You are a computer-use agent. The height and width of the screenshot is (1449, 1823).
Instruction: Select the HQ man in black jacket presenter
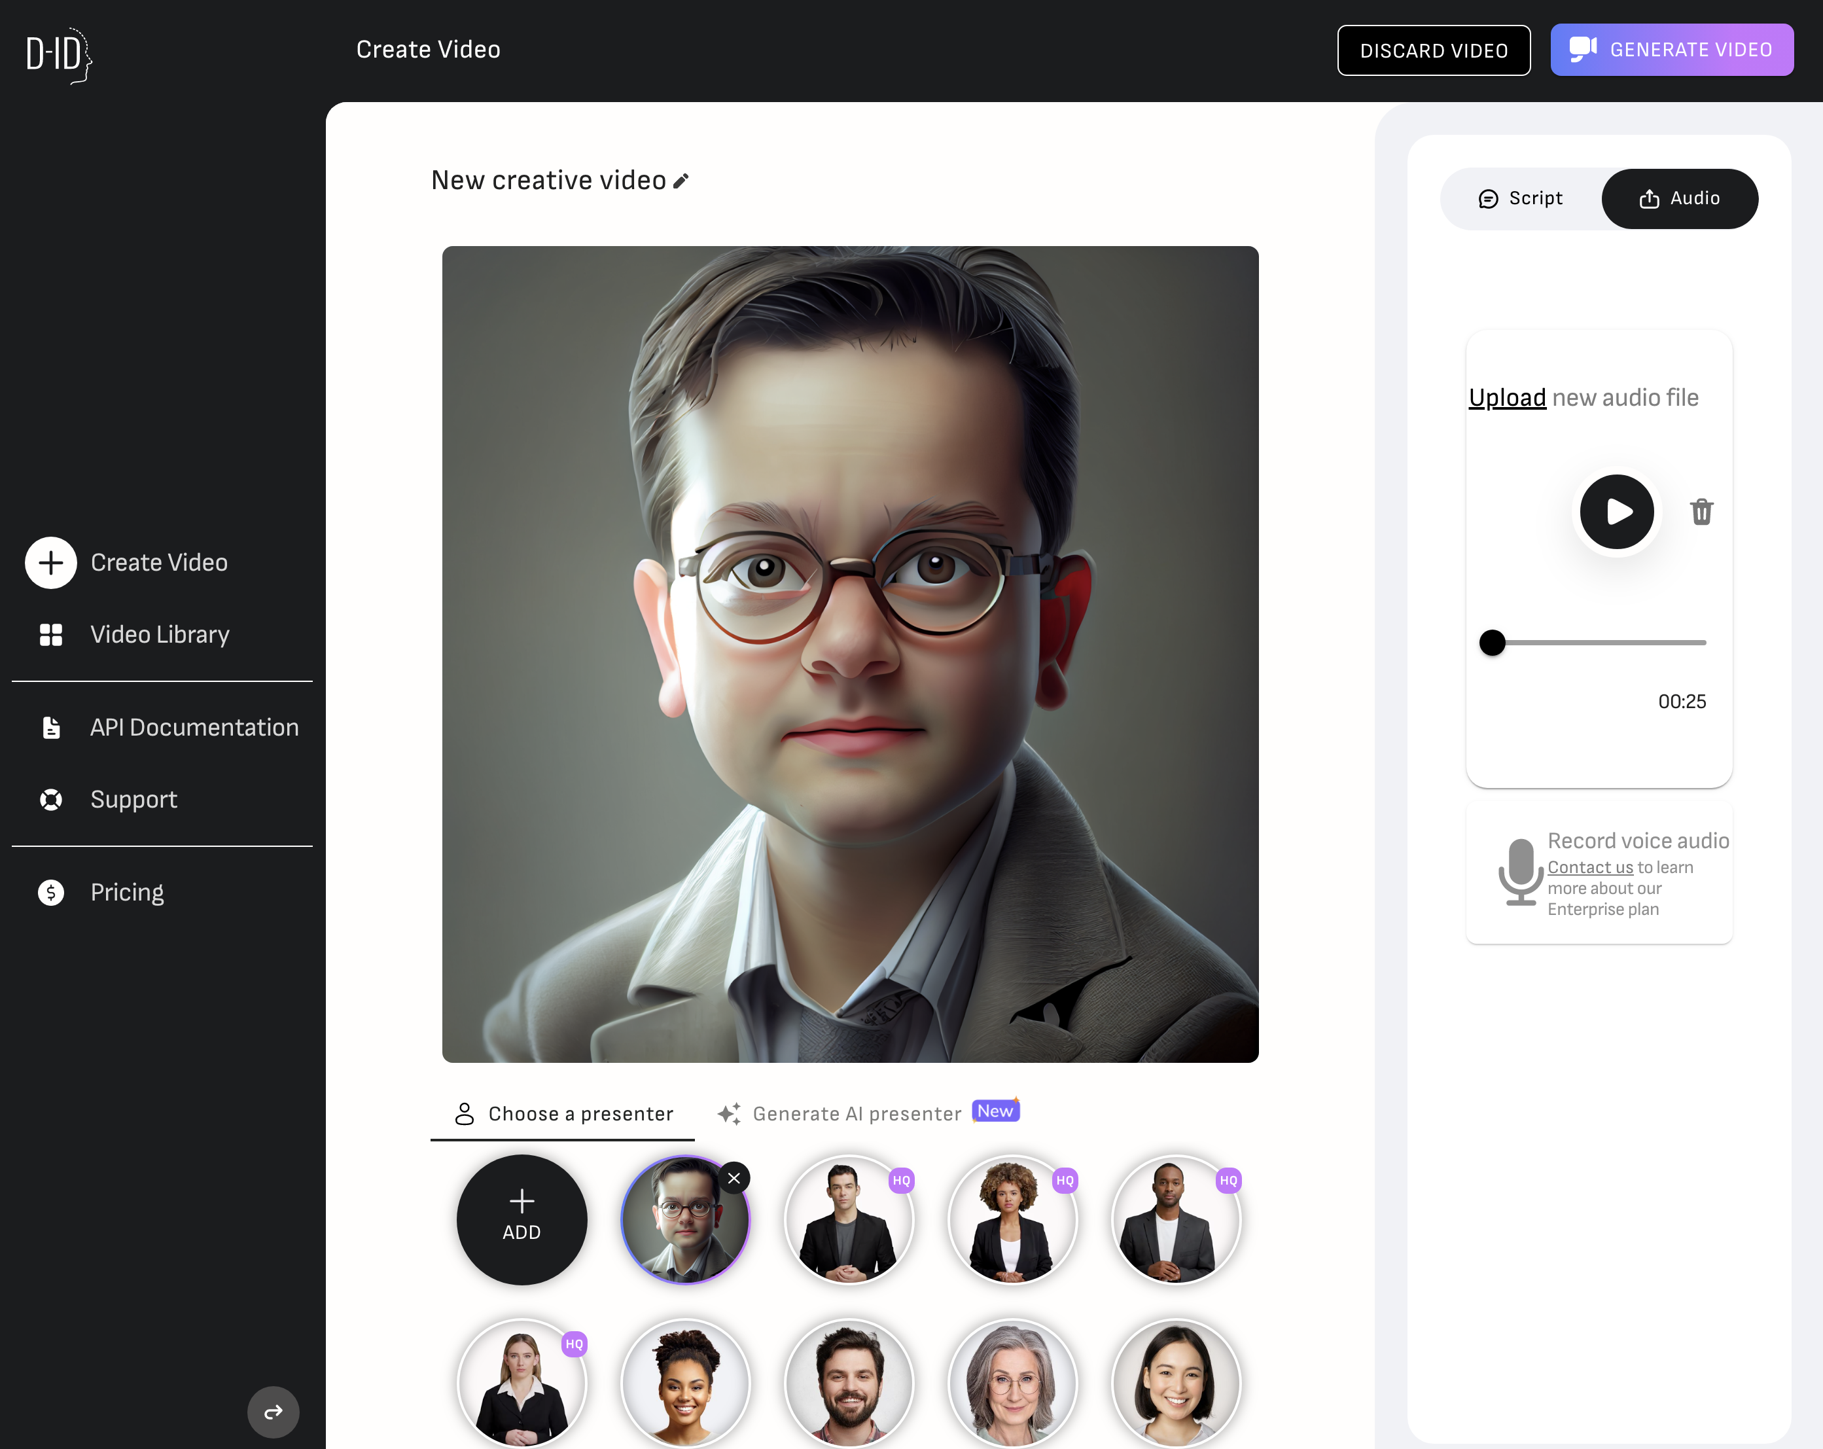point(849,1220)
